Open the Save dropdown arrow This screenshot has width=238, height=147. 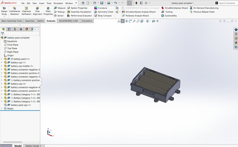[x=105, y=3]
